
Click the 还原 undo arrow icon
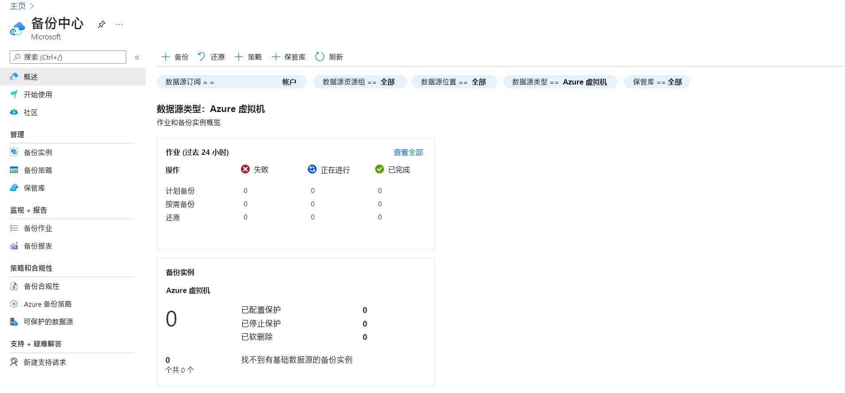(202, 57)
